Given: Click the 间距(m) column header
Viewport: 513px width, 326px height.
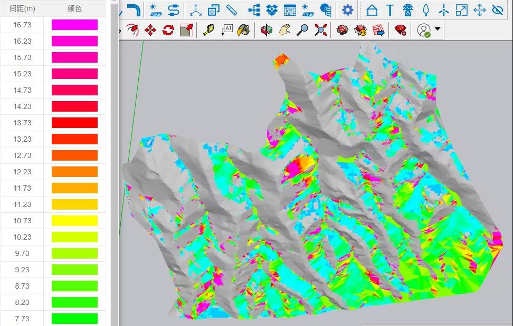Looking at the screenshot, I should (x=22, y=8).
